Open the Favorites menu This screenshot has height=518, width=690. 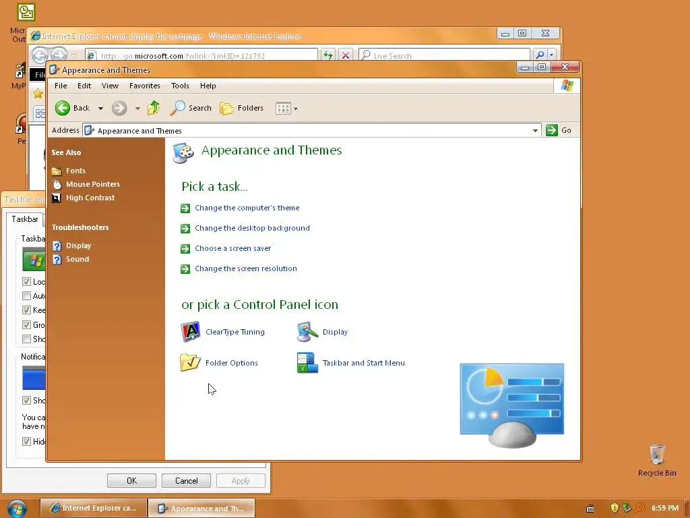coord(145,86)
